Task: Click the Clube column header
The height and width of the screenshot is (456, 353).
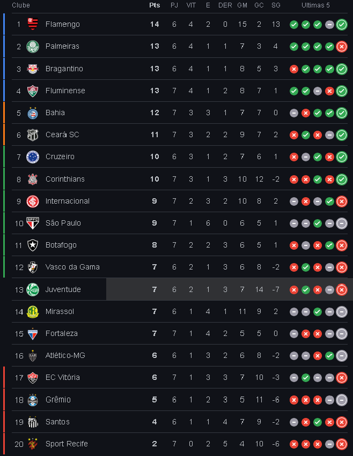Action: [21, 5]
